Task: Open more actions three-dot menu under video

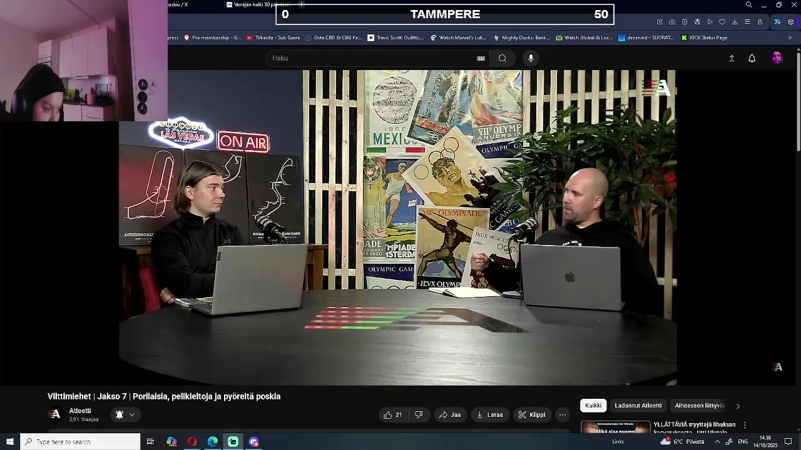Action: [563, 414]
